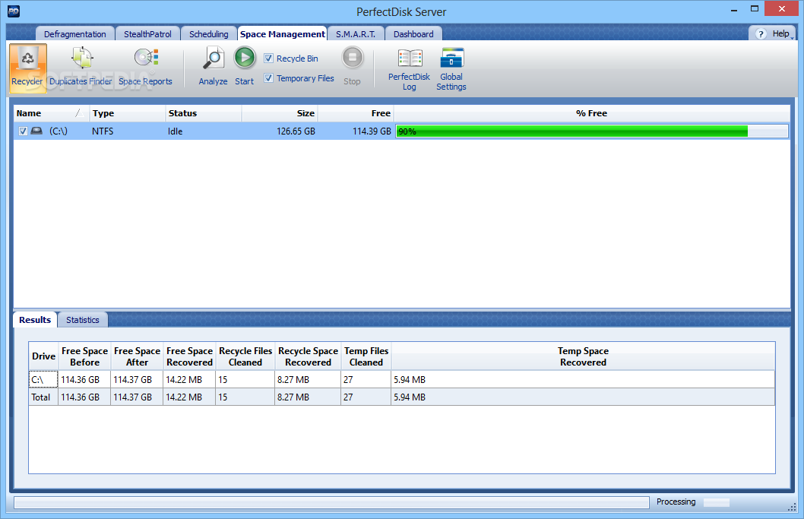
Task: Click the Drive results column header
Action: [43, 356]
